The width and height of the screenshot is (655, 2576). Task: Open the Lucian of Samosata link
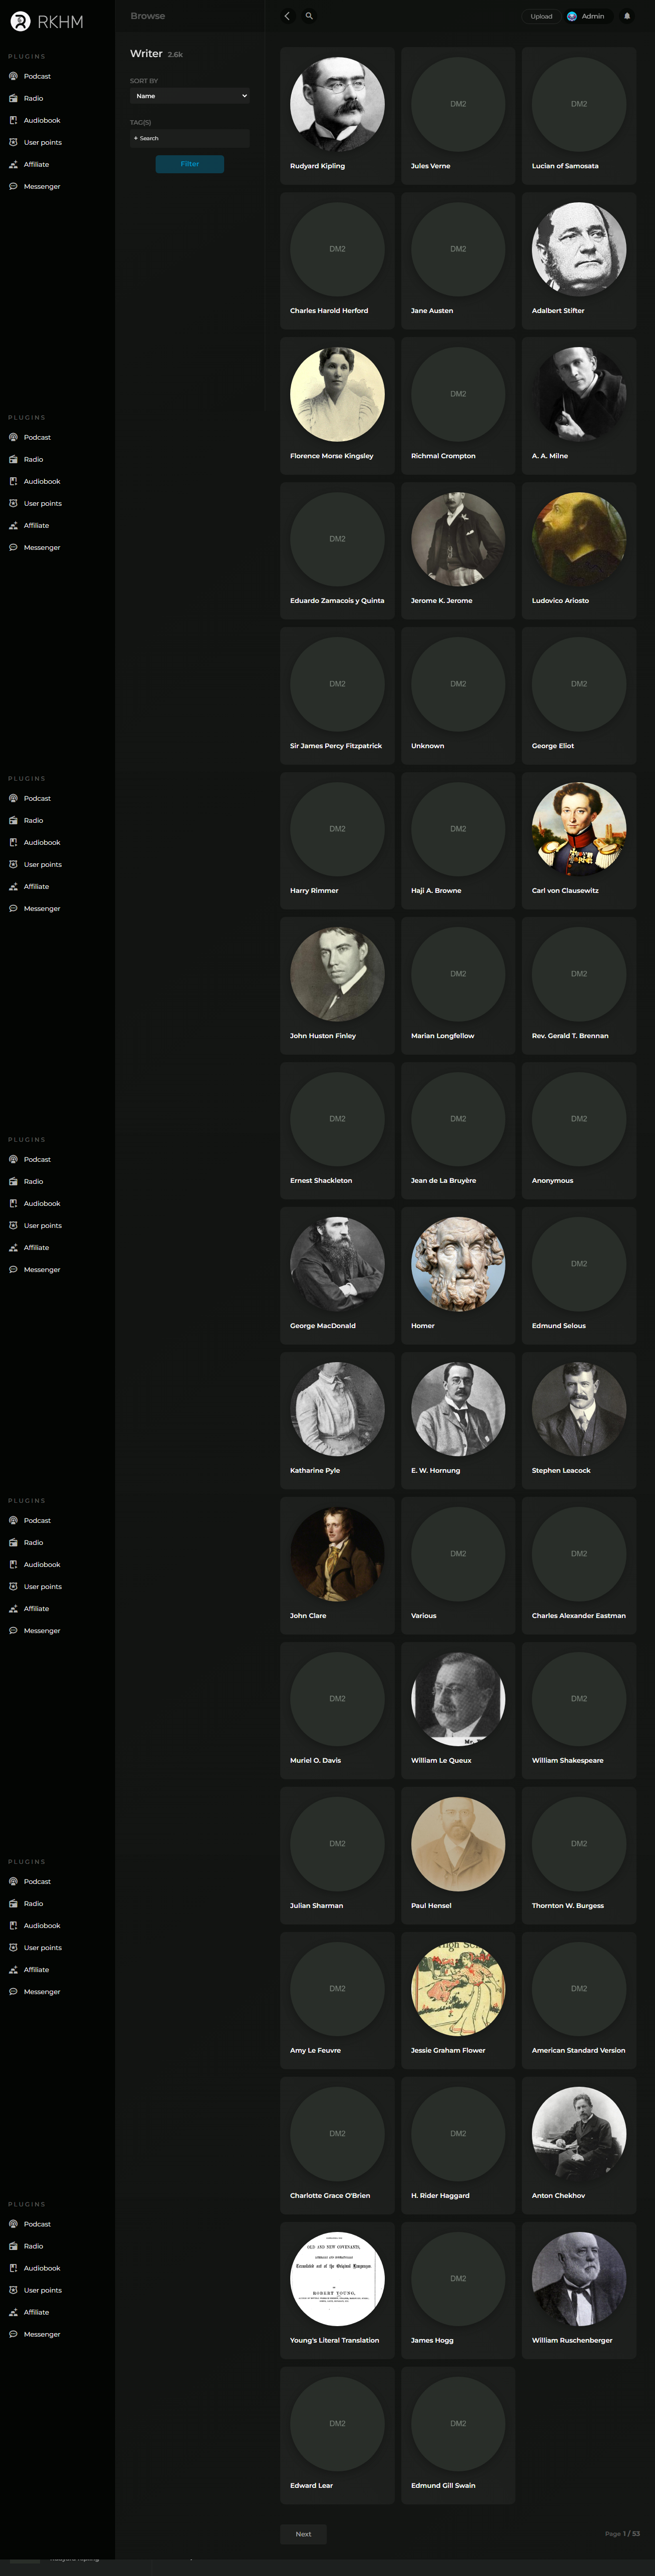[565, 166]
